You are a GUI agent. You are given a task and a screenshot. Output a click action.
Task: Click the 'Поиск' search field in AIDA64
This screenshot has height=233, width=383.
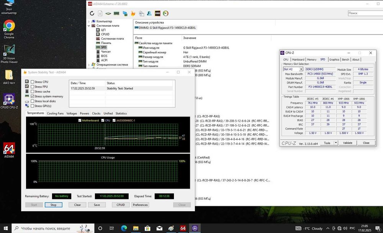tap(365, 13)
